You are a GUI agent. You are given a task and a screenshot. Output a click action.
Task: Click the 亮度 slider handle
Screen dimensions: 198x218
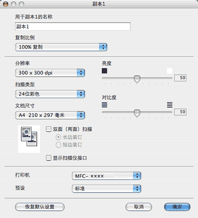point(137,79)
